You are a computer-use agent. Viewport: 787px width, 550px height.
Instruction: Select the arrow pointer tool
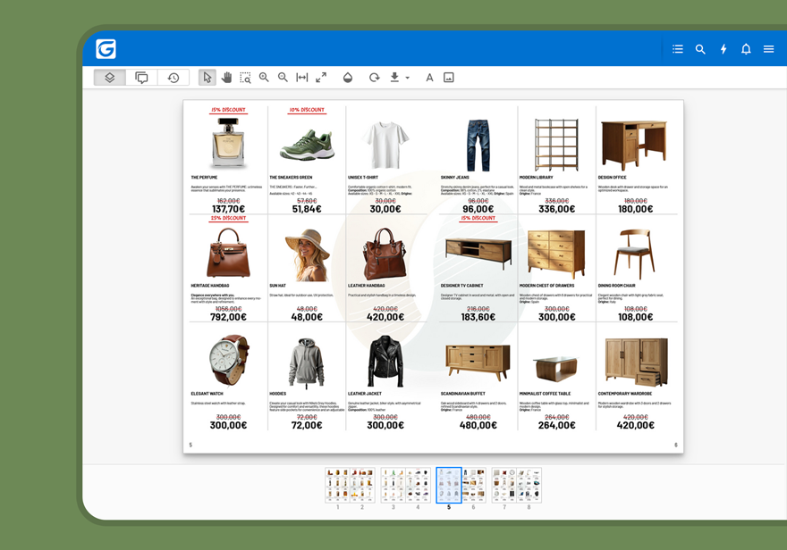(x=207, y=78)
